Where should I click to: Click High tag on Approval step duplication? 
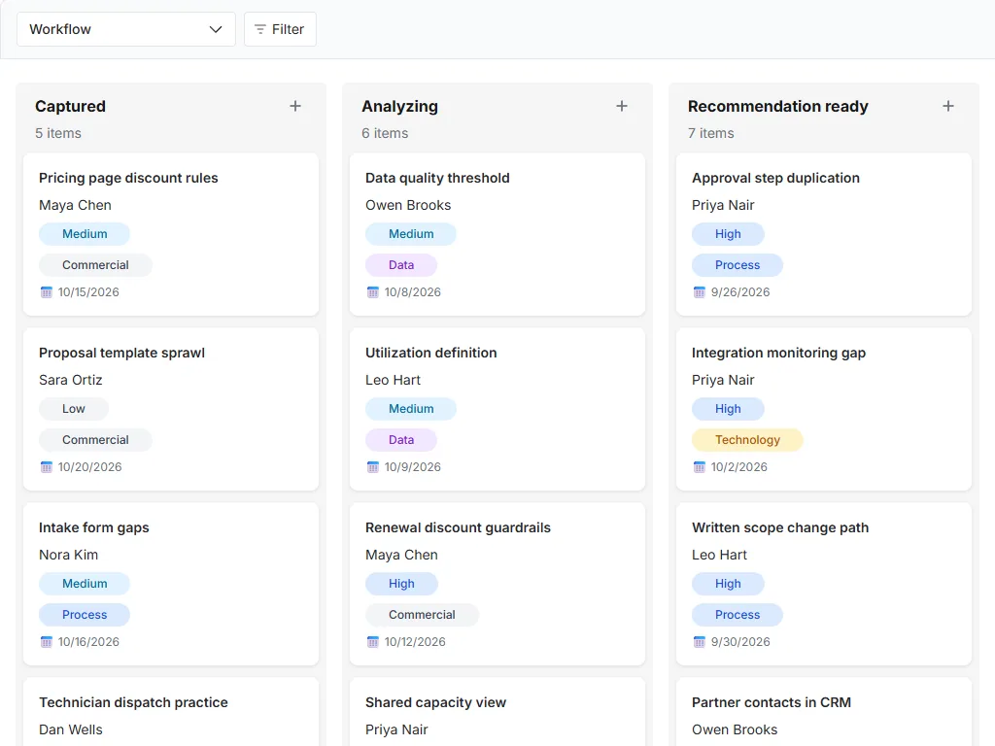[x=728, y=234]
